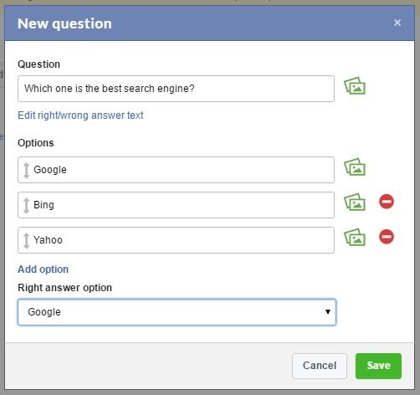Open the Right answer option dropdown
The image size is (420, 395).
[x=177, y=312]
